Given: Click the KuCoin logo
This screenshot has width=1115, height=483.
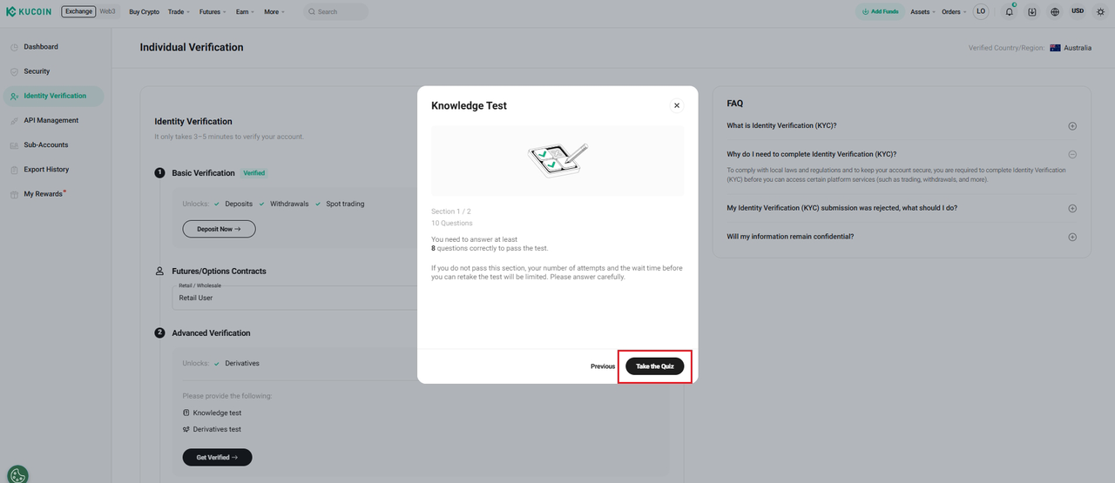Looking at the screenshot, I should [30, 12].
